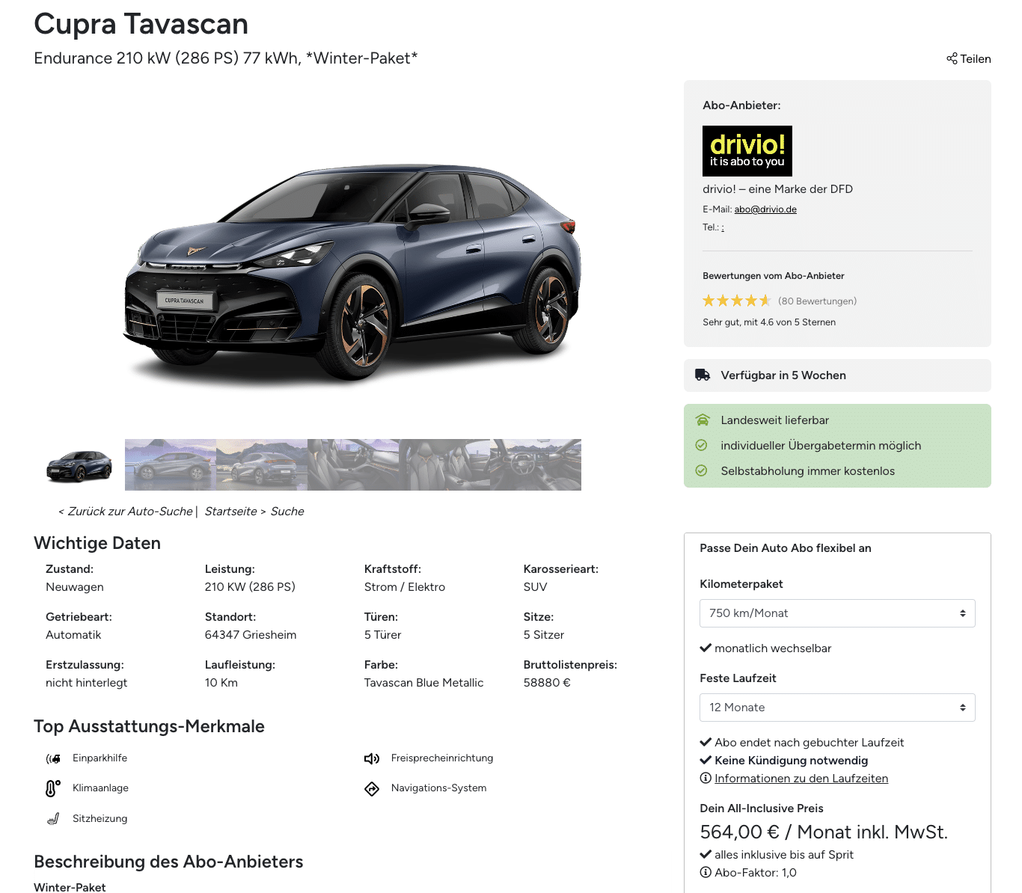Click the Verfügbar in 5 Wochen text
The height and width of the screenshot is (893, 1022).
tap(783, 375)
